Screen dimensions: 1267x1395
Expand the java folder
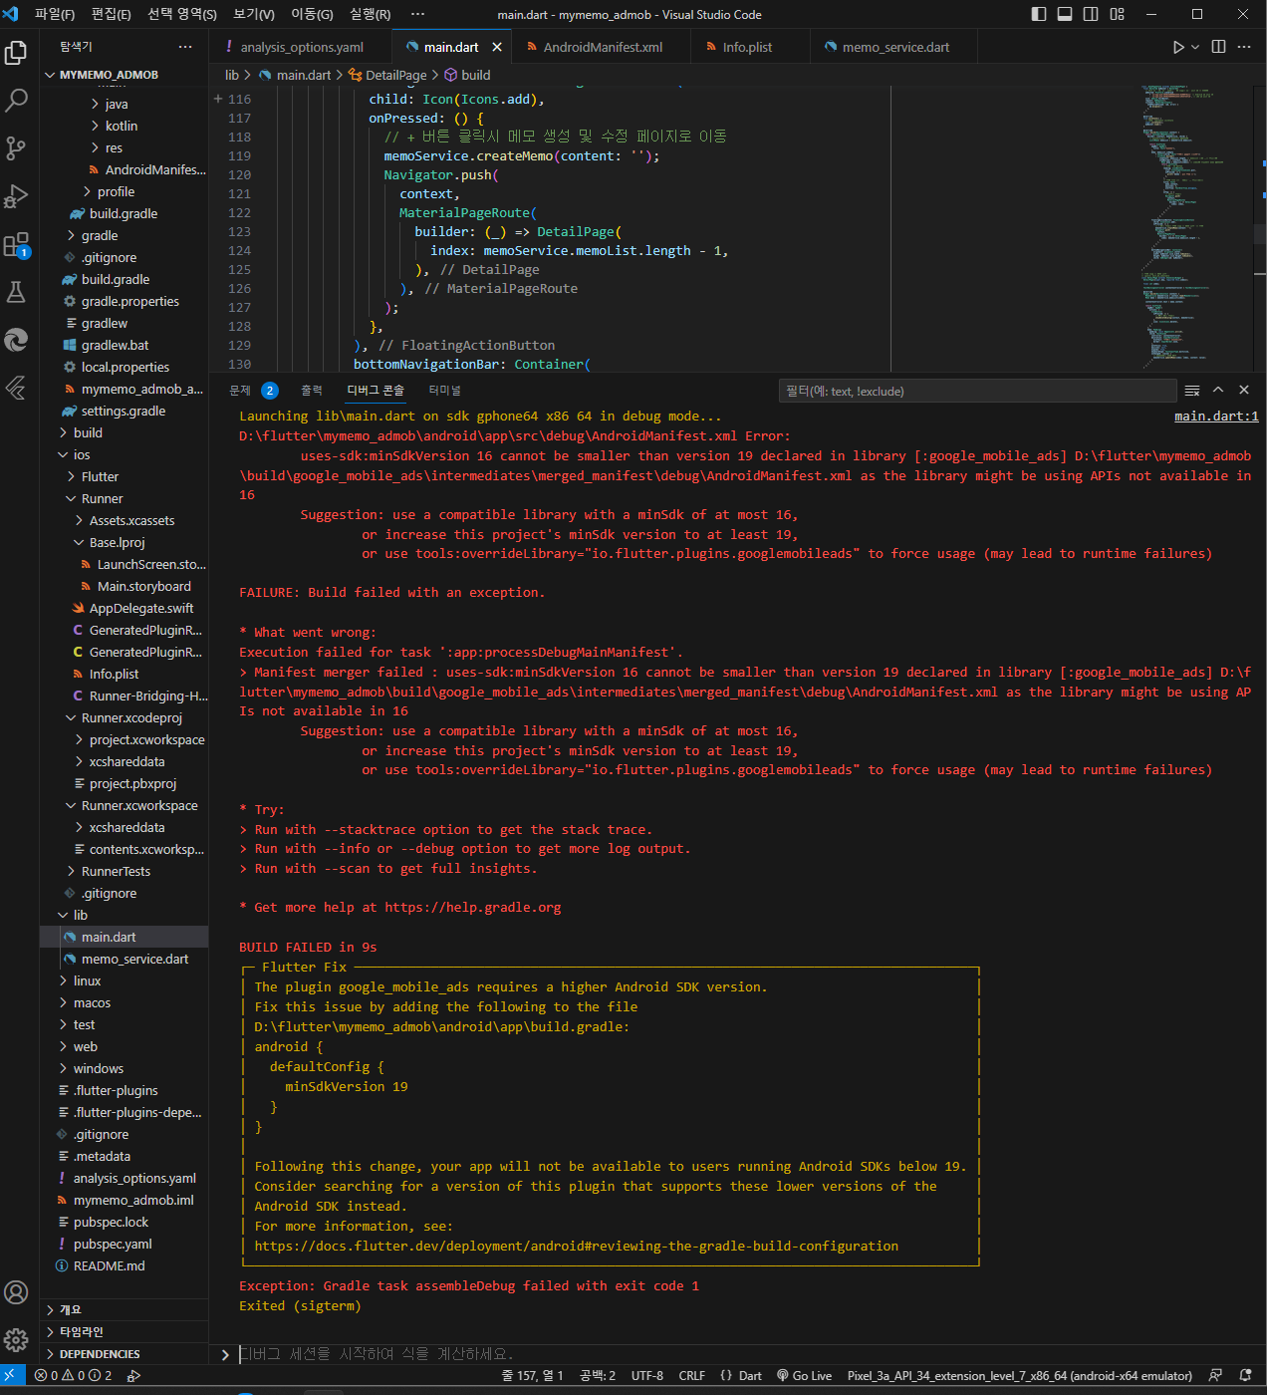click(x=117, y=104)
